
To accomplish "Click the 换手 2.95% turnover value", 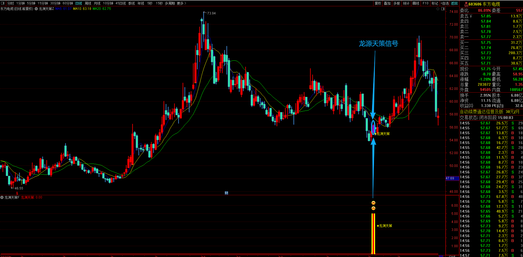I will pyautogui.click(x=485, y=96).
